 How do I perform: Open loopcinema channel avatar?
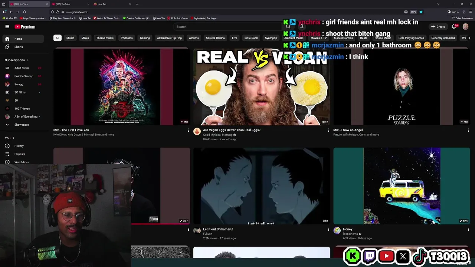pos(337,231)
